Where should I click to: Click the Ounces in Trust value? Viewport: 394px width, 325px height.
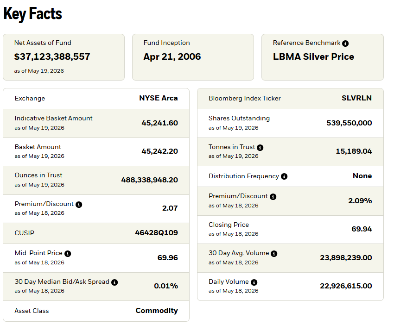(150, 180)
